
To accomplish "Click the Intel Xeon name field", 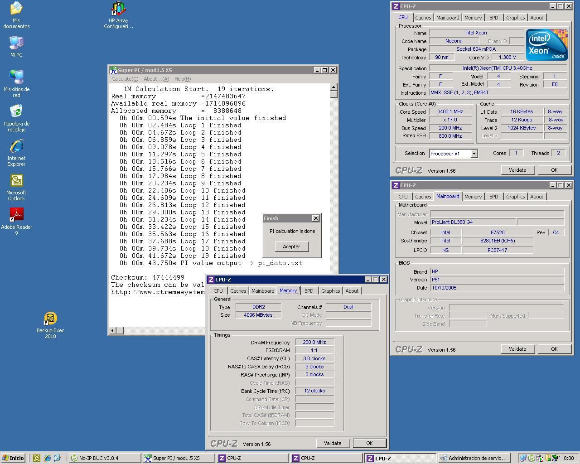I will 476,33.
